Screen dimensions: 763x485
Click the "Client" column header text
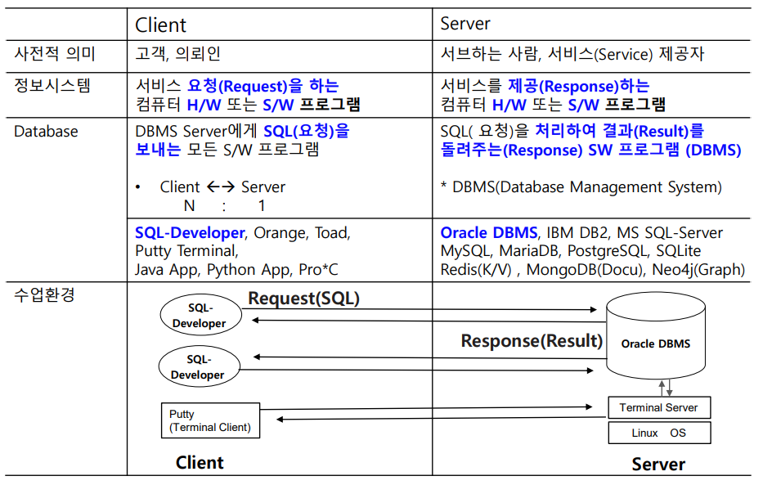160,25
